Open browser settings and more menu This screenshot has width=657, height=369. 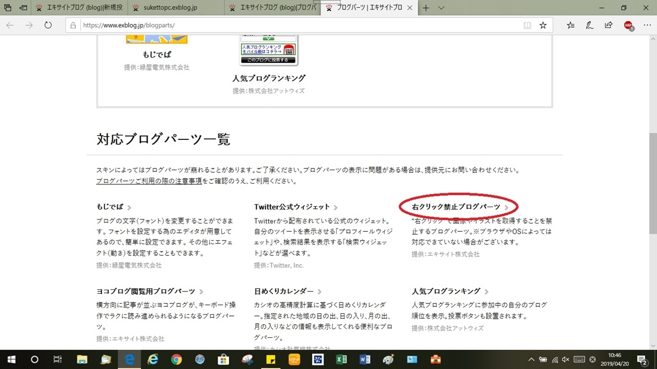(647, 25)
